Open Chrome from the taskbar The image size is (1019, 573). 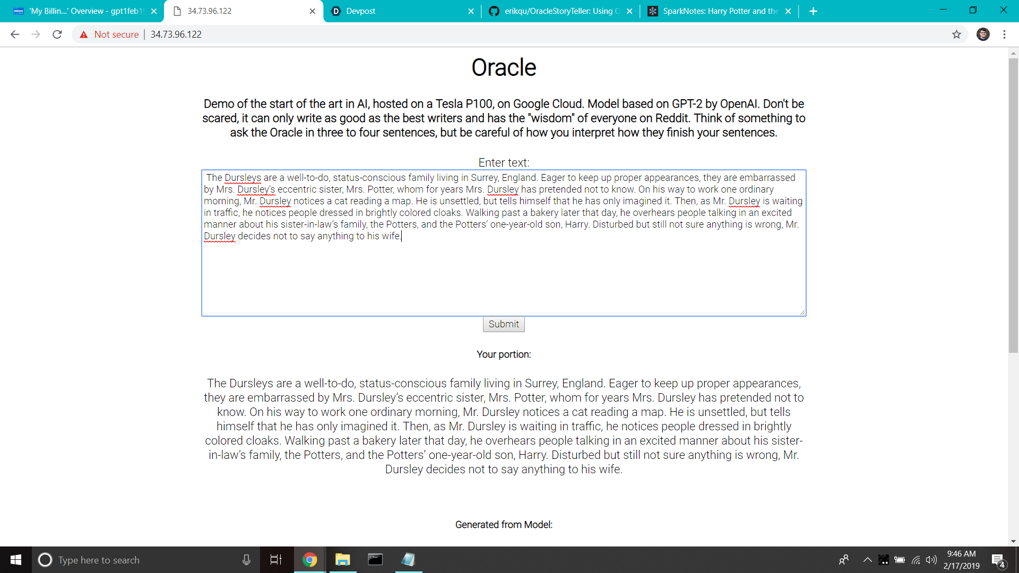point(309,560)
